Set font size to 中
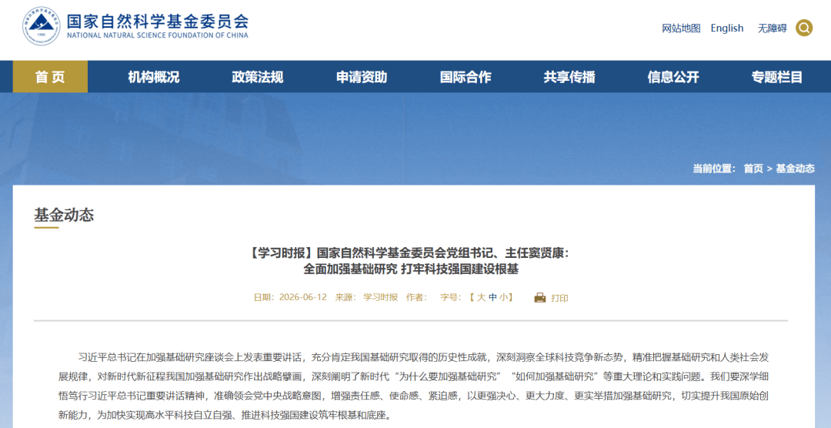The image size is (831, 428). pyautogui.click(x=492, y=298)
